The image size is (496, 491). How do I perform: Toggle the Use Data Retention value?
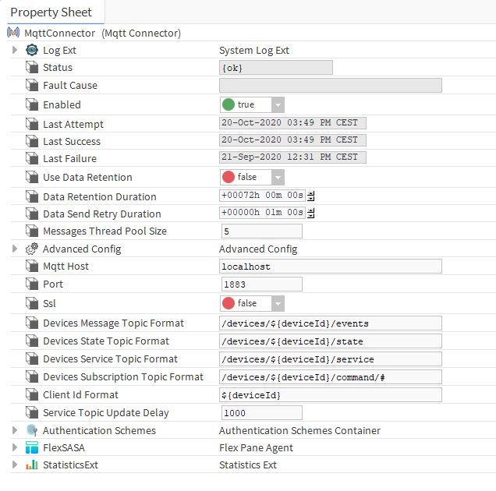(252, 177)
